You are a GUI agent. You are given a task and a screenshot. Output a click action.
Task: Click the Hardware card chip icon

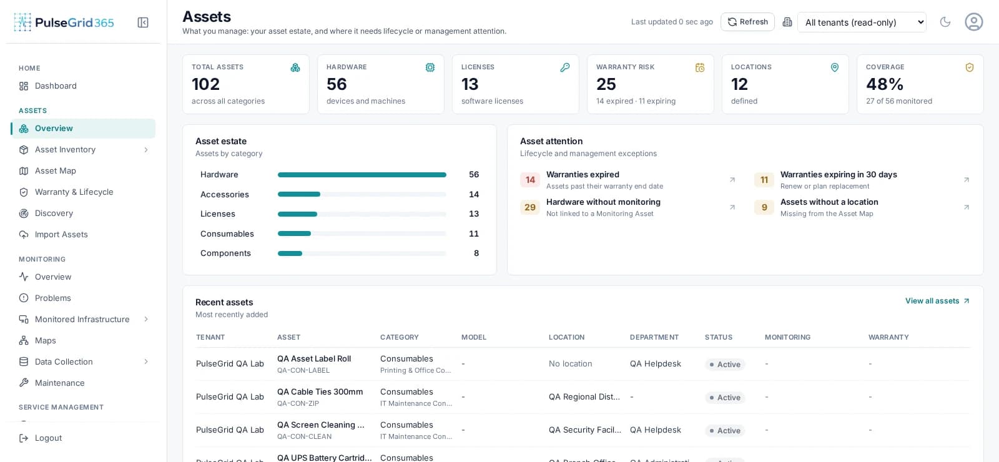click(430, 67)
